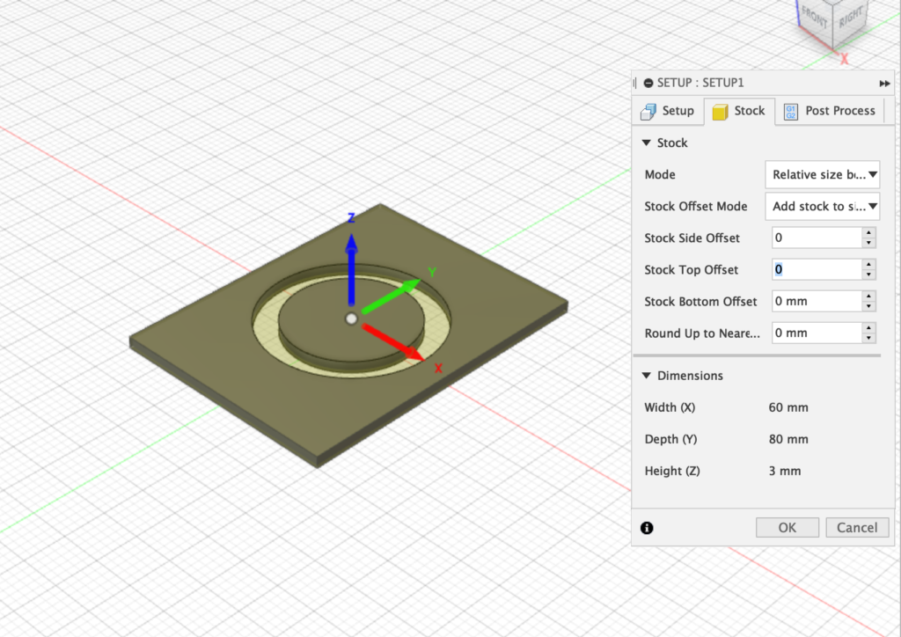This screenshot has height=637, width=901.
Task: Open the Mode dropdown
Action: coord(823,174)
